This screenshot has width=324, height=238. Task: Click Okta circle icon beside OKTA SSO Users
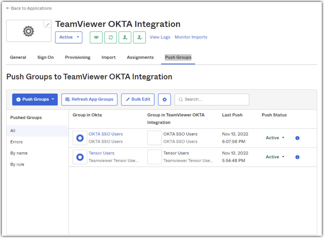point(80,138)
